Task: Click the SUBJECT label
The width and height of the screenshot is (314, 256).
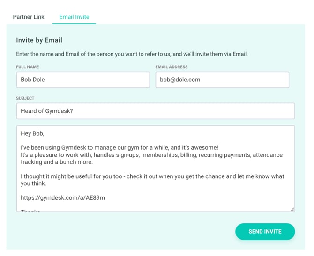Action: [25, 98]
